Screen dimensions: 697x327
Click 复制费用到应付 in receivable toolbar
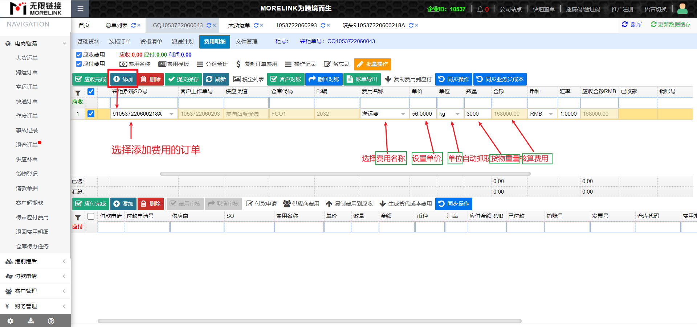[x=408, y=79]
